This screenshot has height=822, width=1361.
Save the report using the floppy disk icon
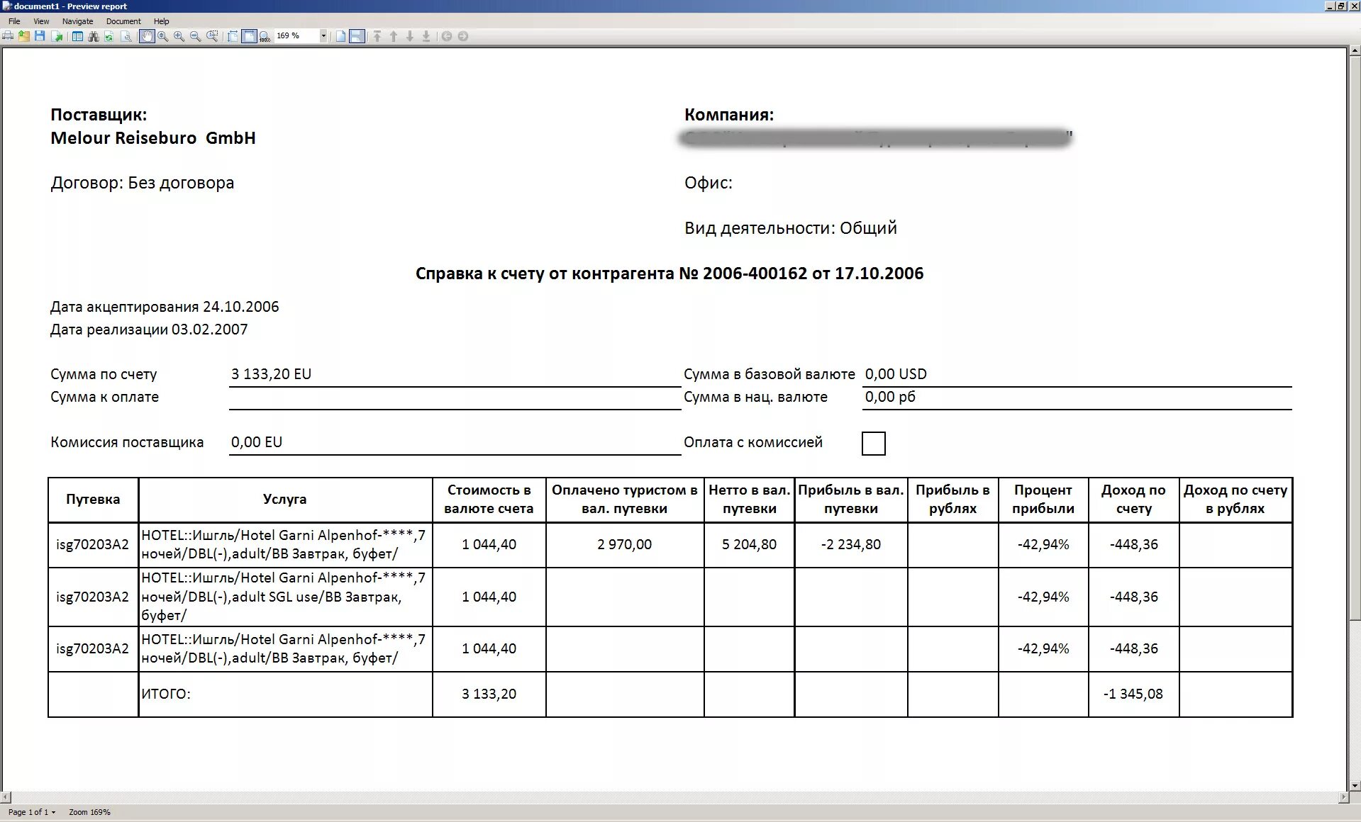tap(40, 36)
